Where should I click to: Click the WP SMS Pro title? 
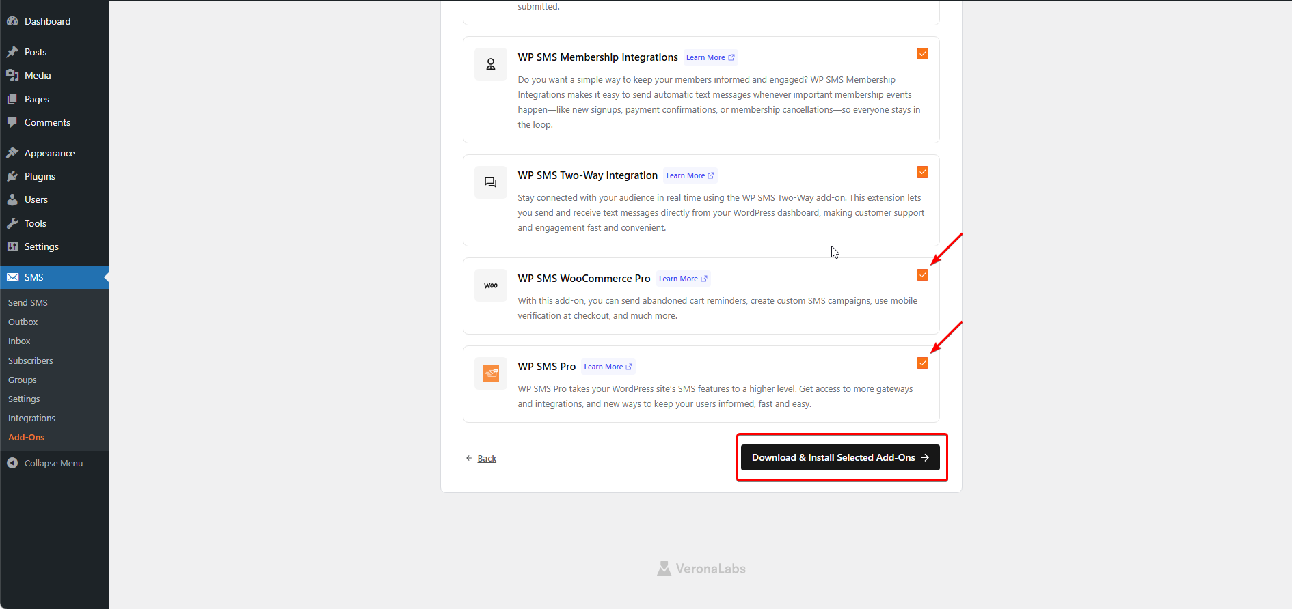pyautogui.click(x=546, y=367)
